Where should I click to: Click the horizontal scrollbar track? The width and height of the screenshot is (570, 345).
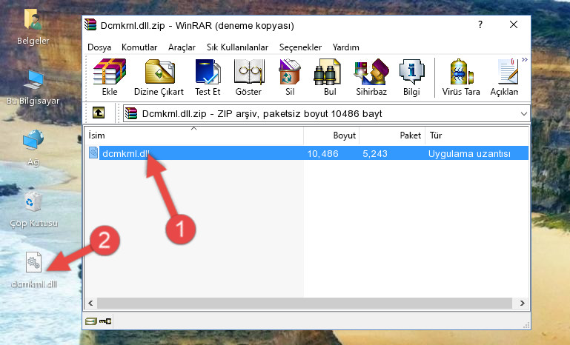tap(305, 303)
